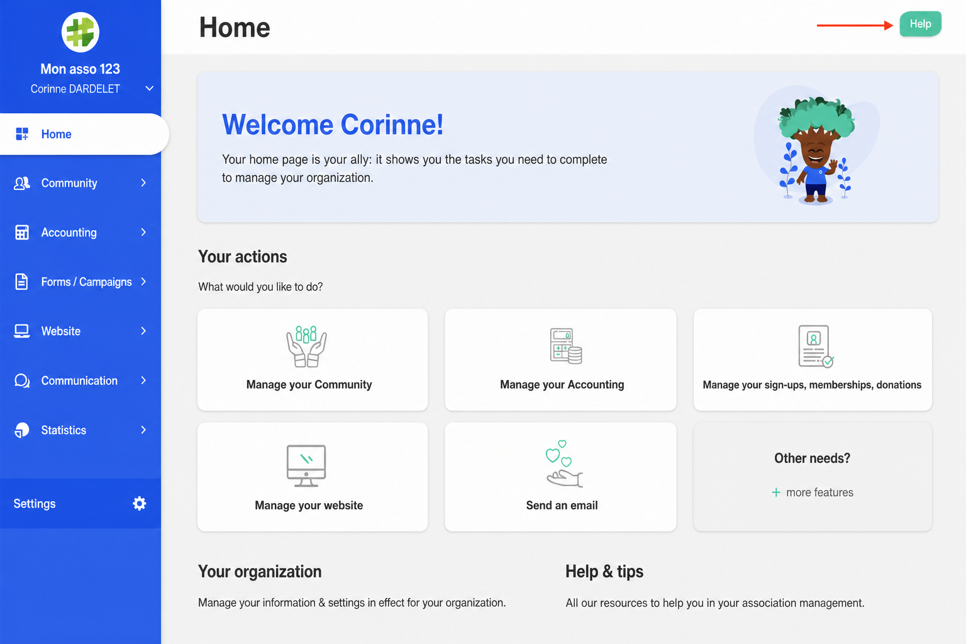Expand the Forms / Campaigns chevron
Viewport: 966px width, 644px height.
point(143,282)
